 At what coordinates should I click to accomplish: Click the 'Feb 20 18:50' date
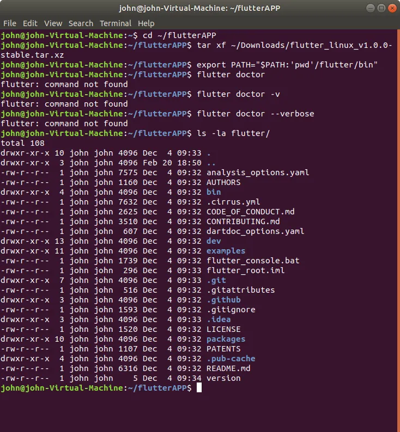pos(172,163)
